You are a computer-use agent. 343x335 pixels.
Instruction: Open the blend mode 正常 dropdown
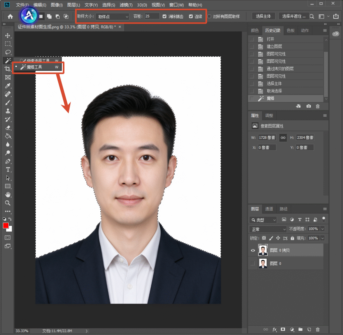tap(268, 229)
